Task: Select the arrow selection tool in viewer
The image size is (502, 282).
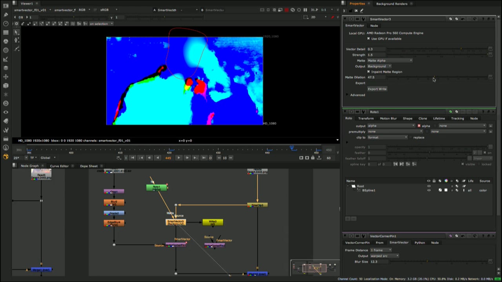Action: tap(16, 33)
